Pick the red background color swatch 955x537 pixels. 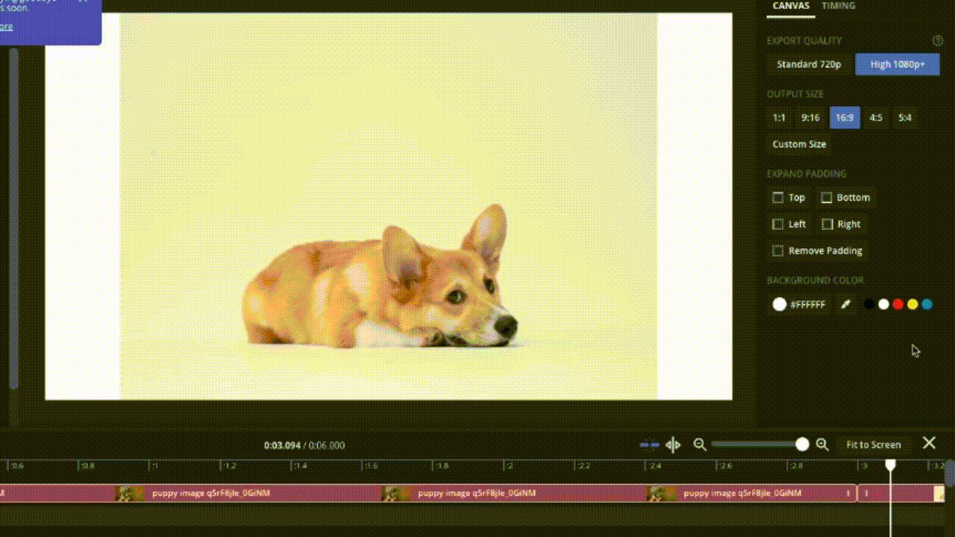pyautogui.click(x=898, y=304)
